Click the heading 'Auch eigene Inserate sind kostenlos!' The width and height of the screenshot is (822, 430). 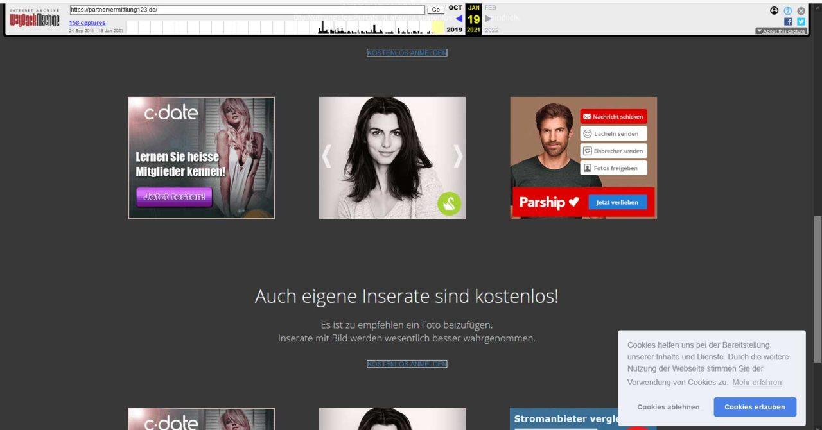[x=407, y=297]
